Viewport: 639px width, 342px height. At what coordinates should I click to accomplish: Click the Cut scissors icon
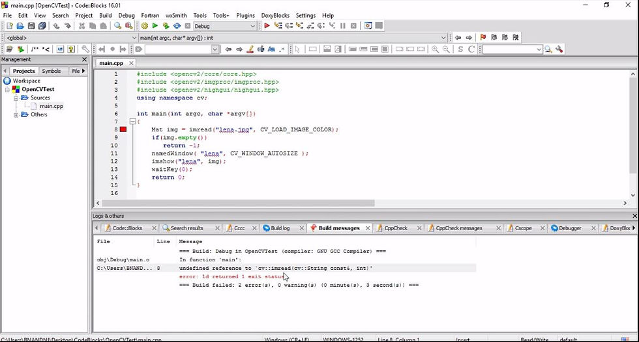tap(82, 25)
